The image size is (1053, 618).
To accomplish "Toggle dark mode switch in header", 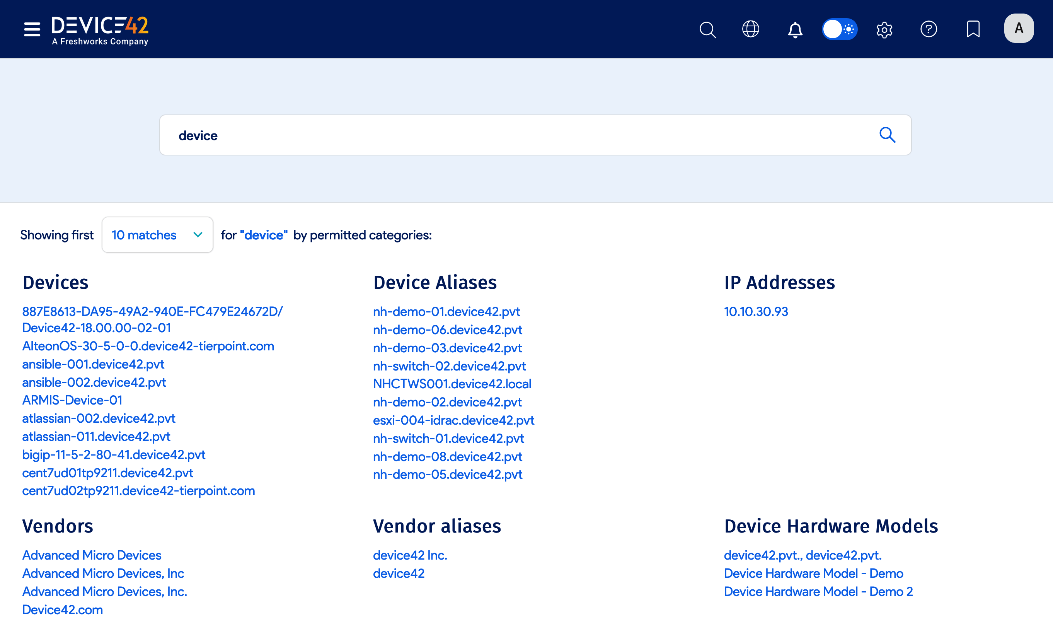I will coord(840,29).
